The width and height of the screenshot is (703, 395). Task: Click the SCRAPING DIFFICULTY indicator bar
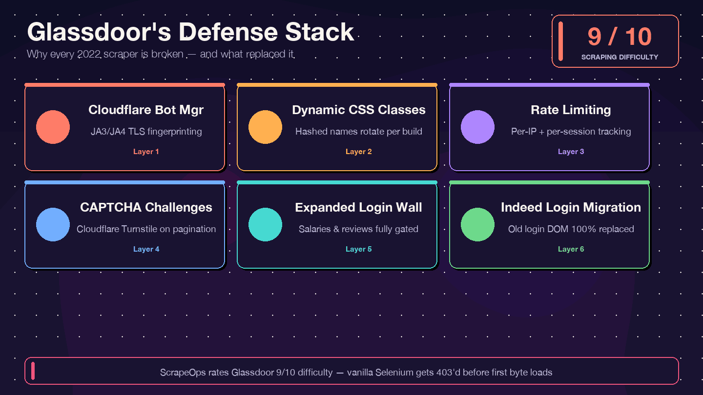(620, 57)
